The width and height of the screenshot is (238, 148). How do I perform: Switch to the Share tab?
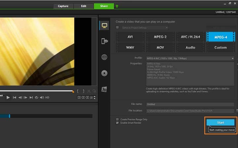pyautogui.click(x=104, y=6)
